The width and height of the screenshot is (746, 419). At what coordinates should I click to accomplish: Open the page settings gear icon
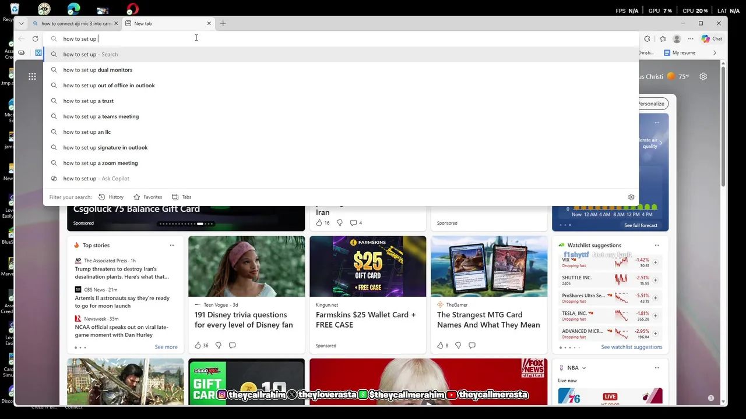[x=703, y=76]
